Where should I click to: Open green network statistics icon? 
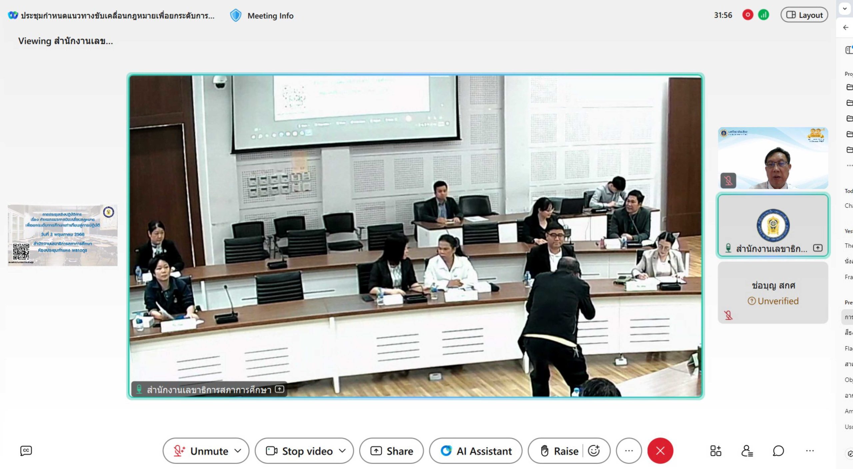pos(763,15)
